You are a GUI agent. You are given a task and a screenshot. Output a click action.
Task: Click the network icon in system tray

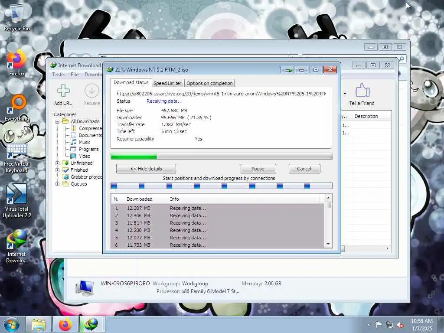click(x=390, y=325)
